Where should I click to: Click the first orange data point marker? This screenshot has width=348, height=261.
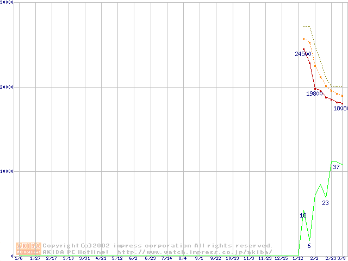304,39
